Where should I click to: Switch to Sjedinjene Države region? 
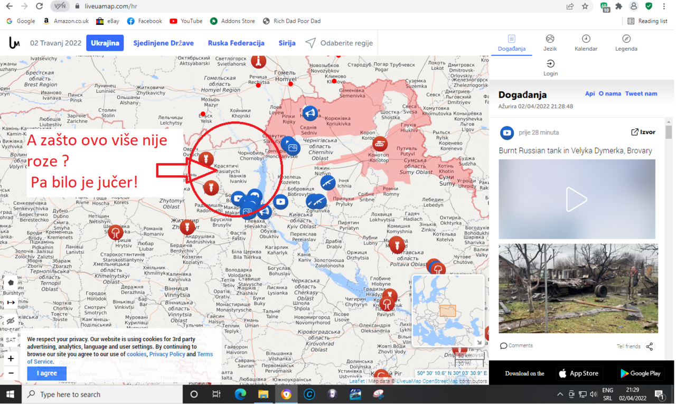pos(163,43)
